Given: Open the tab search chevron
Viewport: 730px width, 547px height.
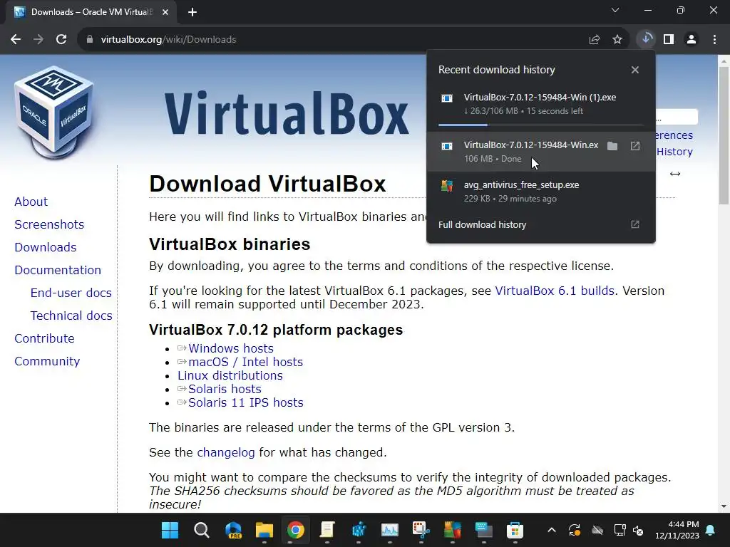Looking at the screenshot, I should tap(615, 10).
